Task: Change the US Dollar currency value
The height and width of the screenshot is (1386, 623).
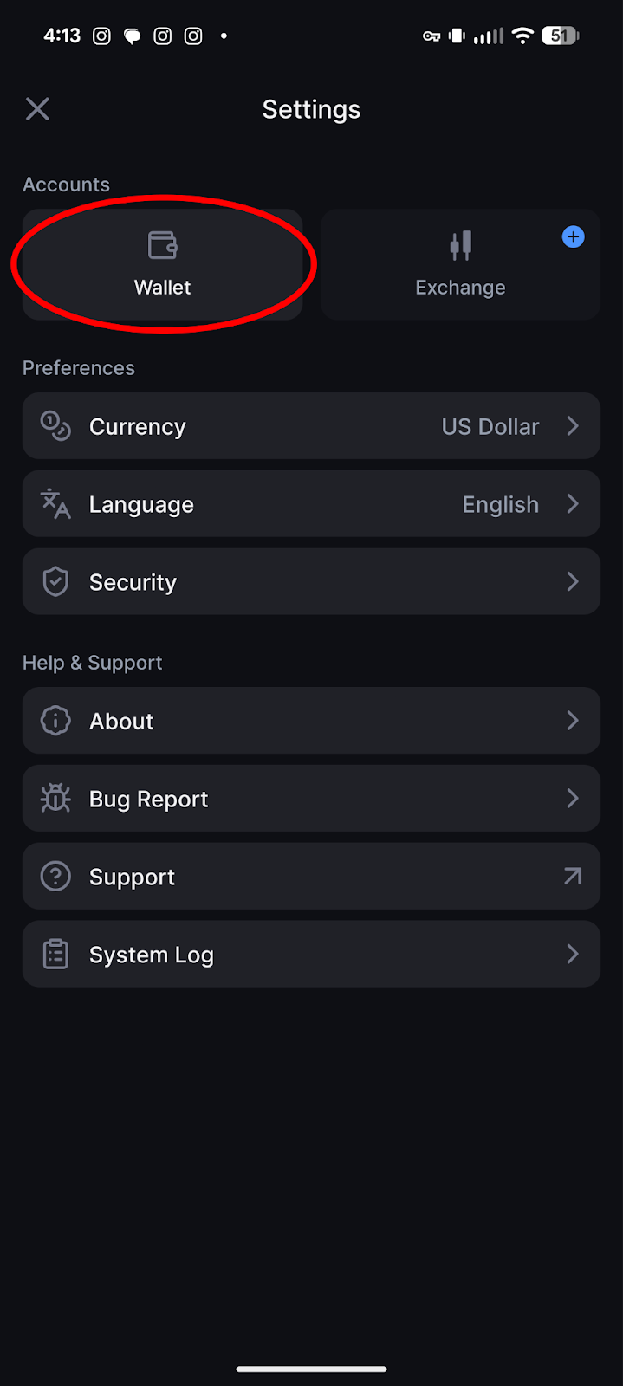Action: coord(490,427)
